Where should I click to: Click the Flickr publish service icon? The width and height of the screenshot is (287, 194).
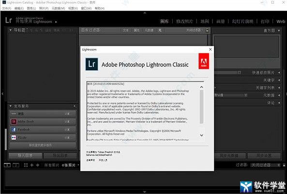pyautogui.click(x=14, y=137)
